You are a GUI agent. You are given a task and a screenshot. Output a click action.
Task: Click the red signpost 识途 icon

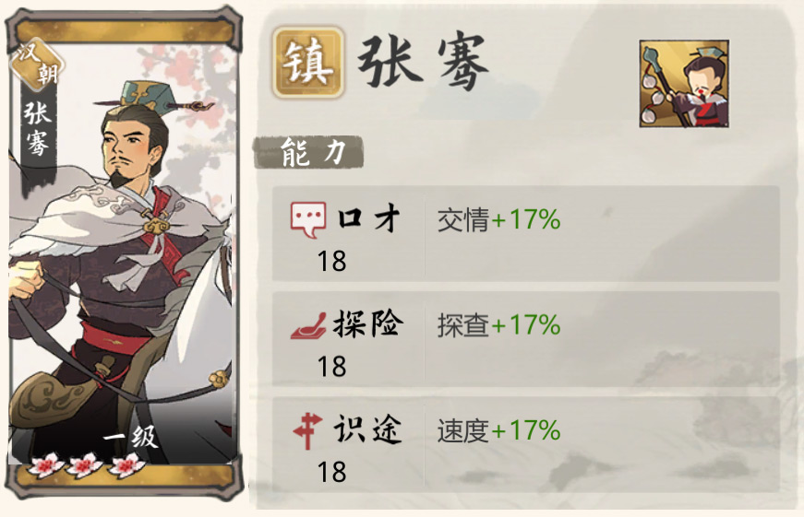[307, 431]
